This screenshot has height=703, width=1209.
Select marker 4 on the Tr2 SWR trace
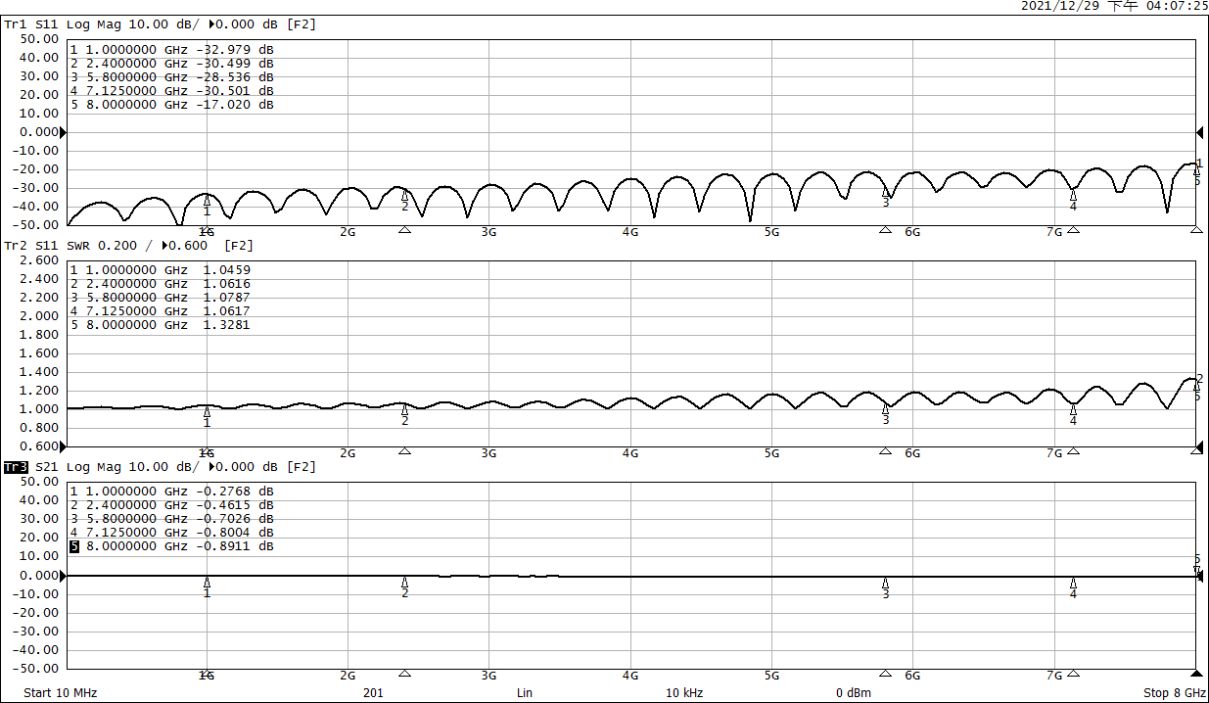tap(1073, 410)
